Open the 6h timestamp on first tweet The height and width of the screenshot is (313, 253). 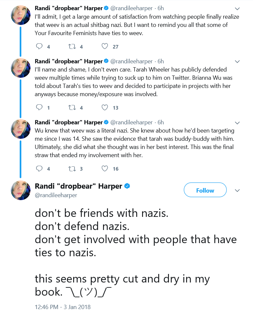click(161, 8)
